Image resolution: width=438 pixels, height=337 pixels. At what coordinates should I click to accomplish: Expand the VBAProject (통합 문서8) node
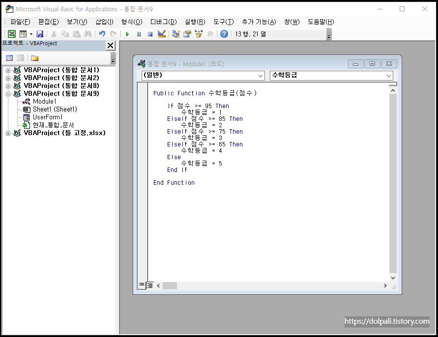[8, 86]
